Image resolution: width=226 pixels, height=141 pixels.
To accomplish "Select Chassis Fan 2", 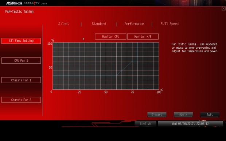I will pos(21,100).
